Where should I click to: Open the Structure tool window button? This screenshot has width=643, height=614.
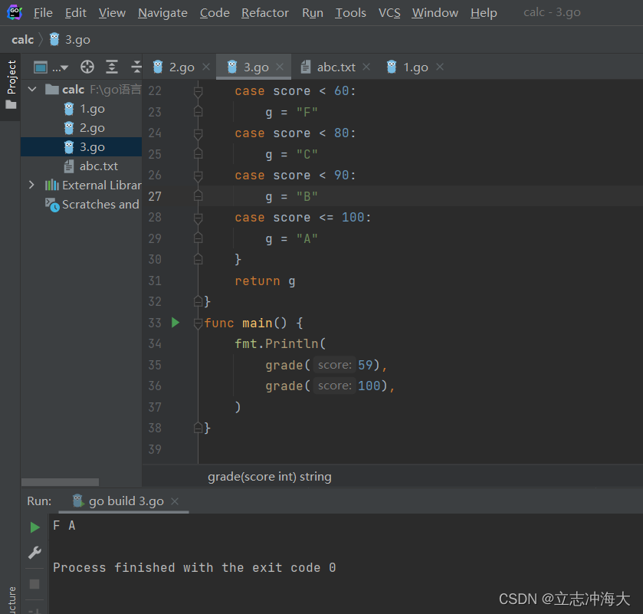click(x=9, y=596)
